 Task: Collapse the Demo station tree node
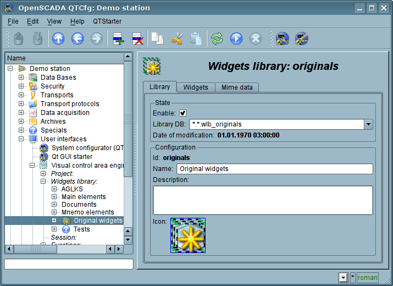[10, 69]
